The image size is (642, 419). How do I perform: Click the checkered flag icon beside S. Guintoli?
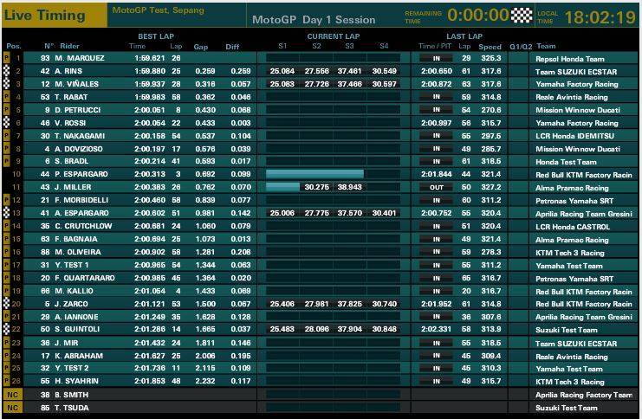click(x=6, y=329)
